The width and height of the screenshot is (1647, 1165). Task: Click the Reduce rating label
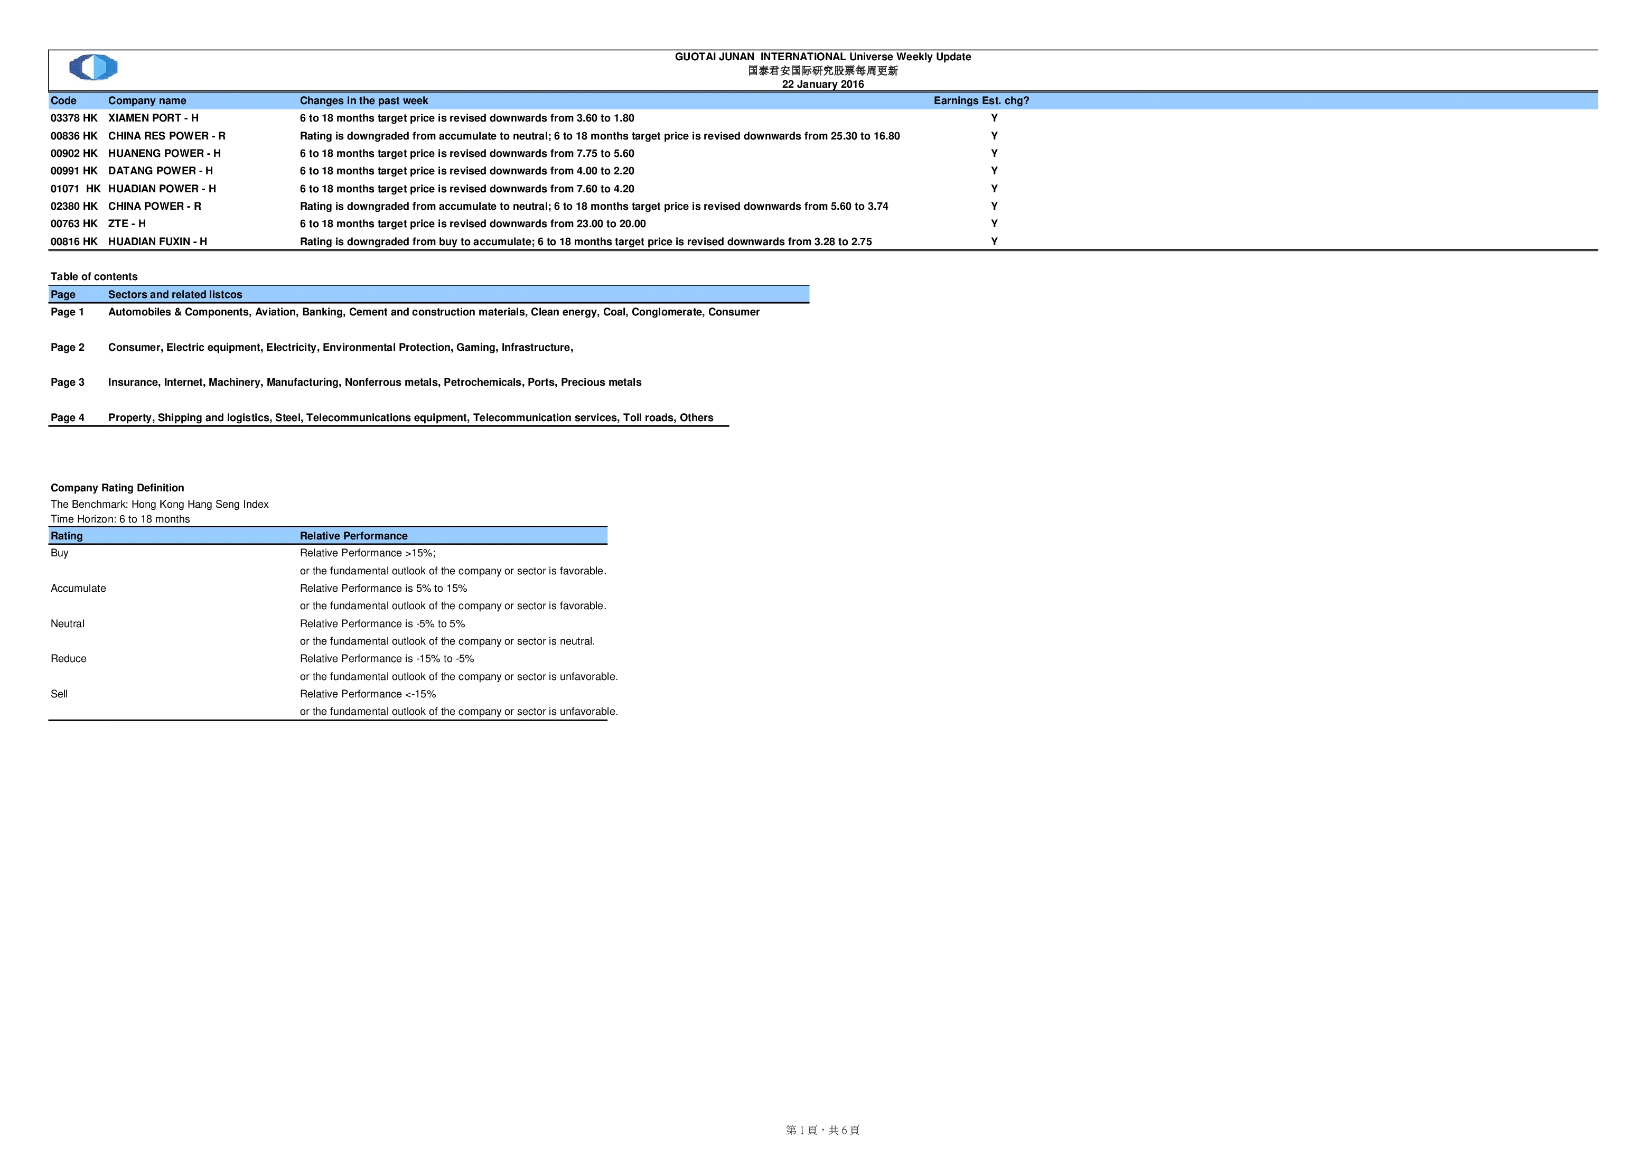coord(68,658)
